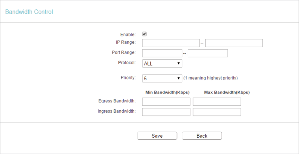
Task: Click the starting IP Range field
Action: tap(171, 43)
